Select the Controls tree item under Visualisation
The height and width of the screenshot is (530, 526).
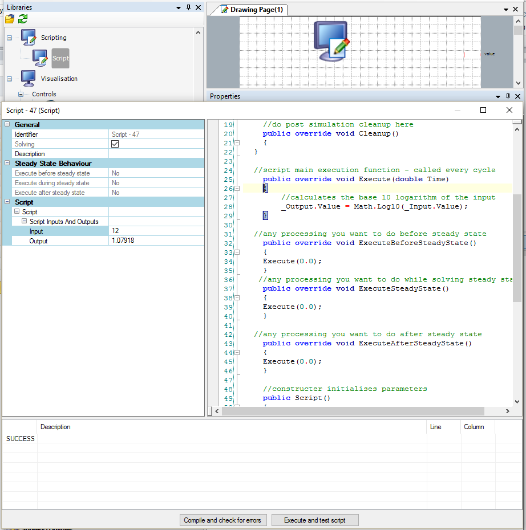pos(44,94)
